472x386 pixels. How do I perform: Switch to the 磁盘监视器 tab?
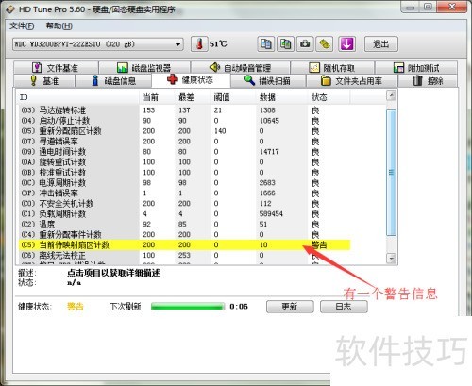144,68
